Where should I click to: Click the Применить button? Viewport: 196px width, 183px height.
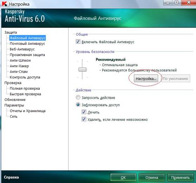(181, 177)
